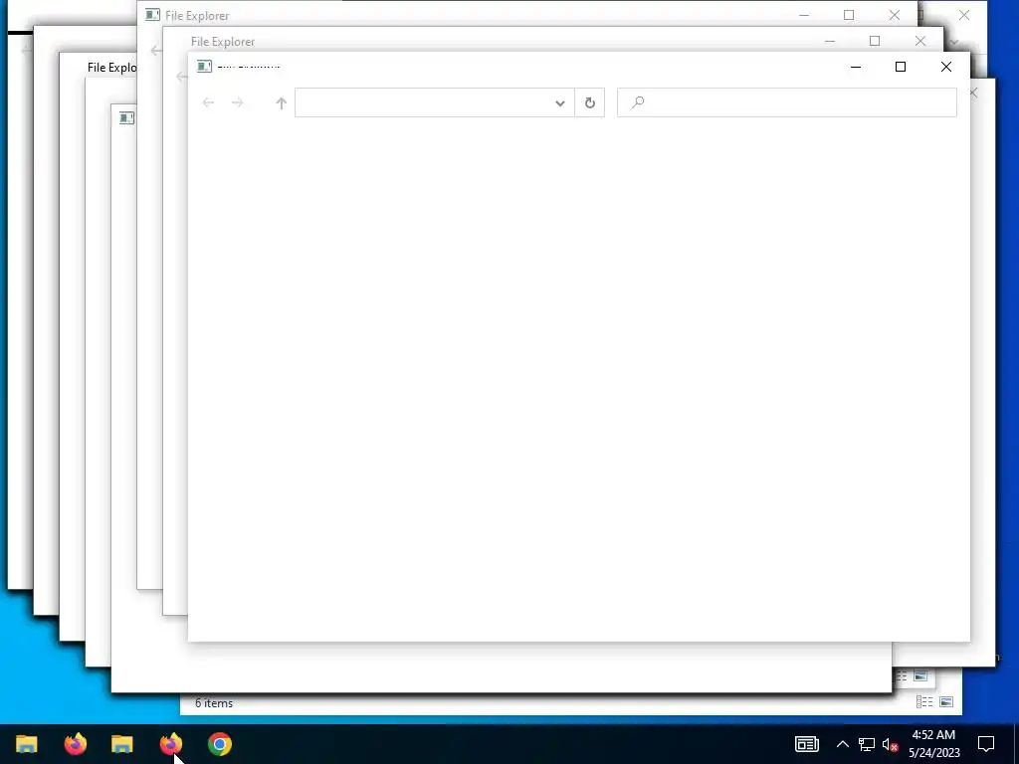Open the leftmost File Explorer taskbar icon
1019x764 pixels.
pos(27,744)
